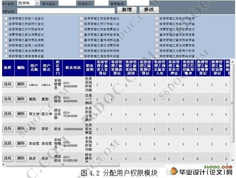
Task: Enable 查询管理之查询商品消耗 checkbox
Action: pos(6,40)
